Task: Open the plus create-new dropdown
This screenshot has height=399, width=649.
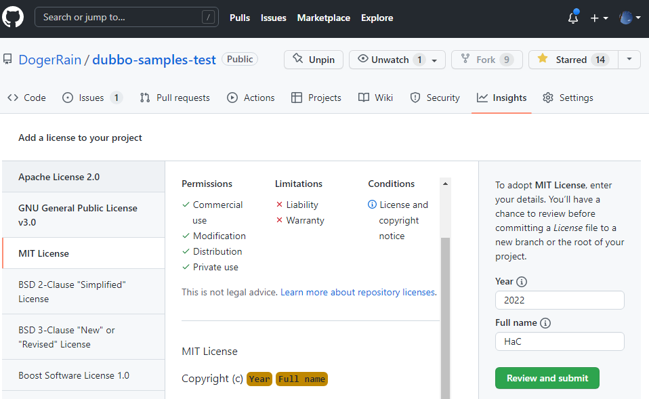Action: tap(598, 18)
